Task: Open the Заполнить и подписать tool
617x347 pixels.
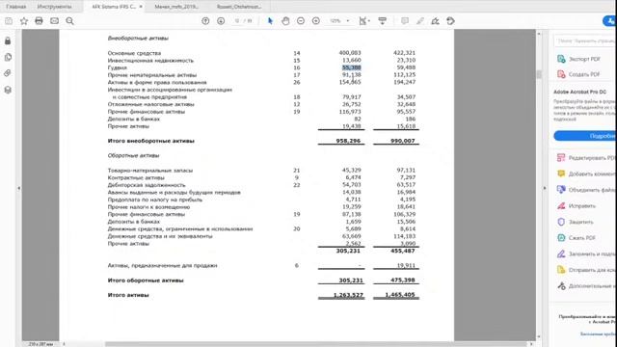Action: pyautogui.click(x=586, y=254)
